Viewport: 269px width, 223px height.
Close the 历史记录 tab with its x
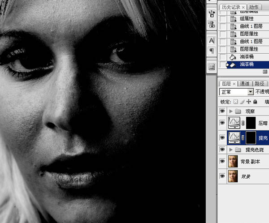pyautogui.click(x=243, y=7)
